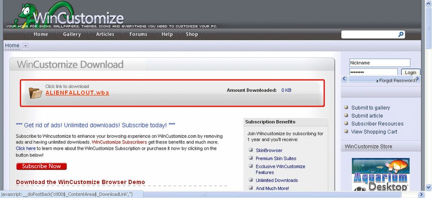Screen dimensions: 432x198
Task: Open the Subscriber Resources link
Action: (x=377, y=124)
